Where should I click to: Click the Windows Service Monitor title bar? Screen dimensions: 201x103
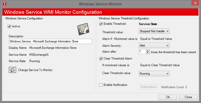point(100,4)
